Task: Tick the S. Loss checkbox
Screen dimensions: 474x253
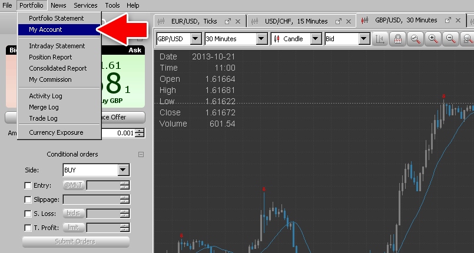Action: pos(28,214)
